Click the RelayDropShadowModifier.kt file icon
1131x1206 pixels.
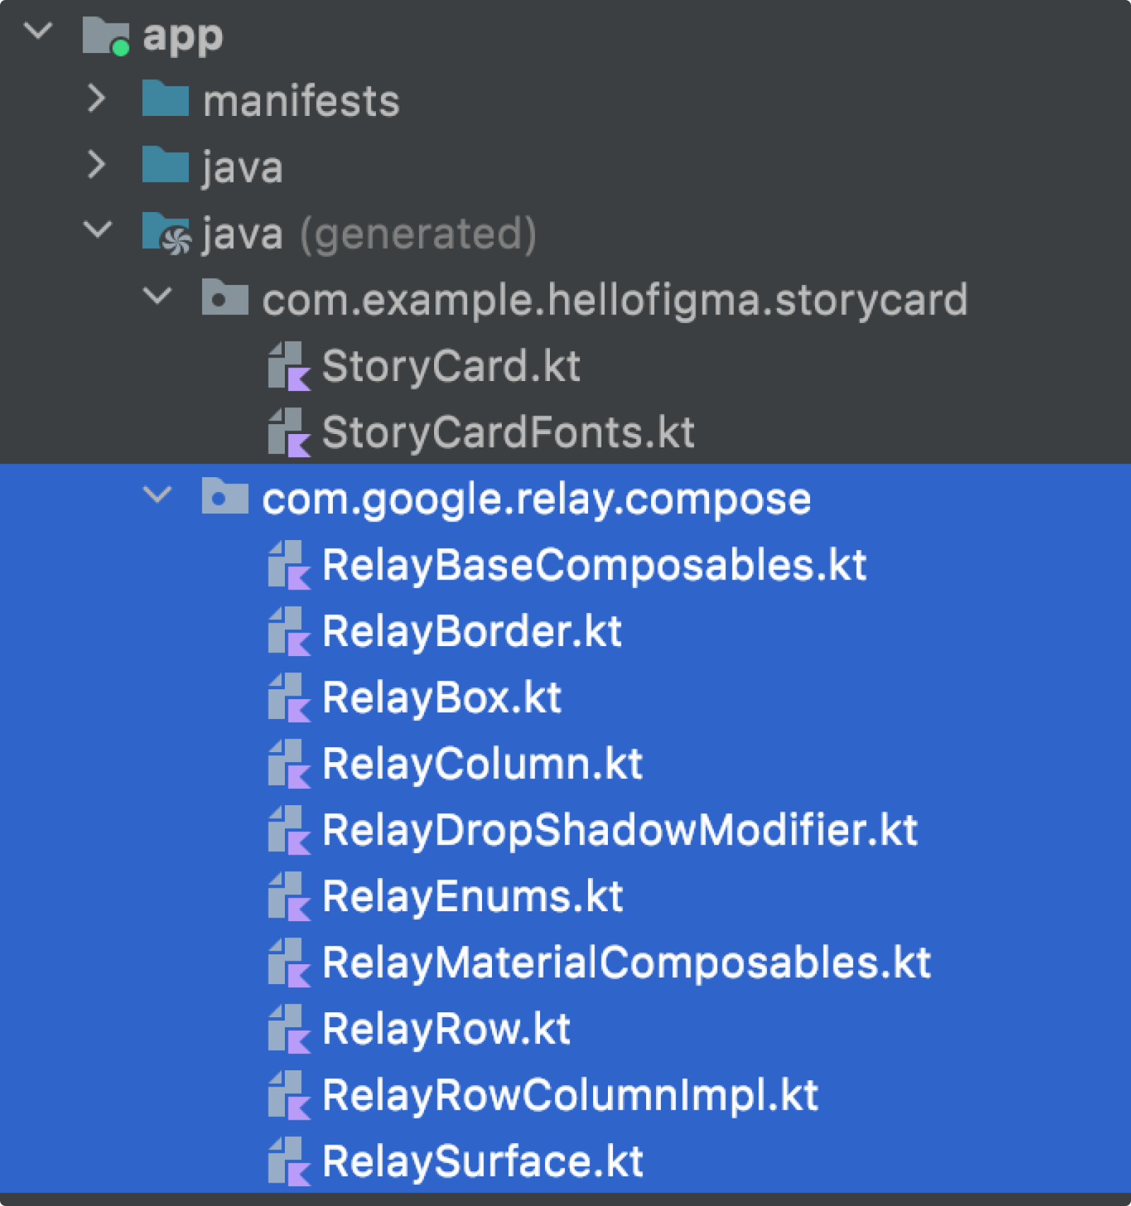[x=289, y=830]
